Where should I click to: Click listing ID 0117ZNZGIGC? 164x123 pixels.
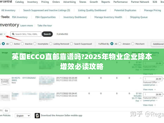tap(29, 78)
